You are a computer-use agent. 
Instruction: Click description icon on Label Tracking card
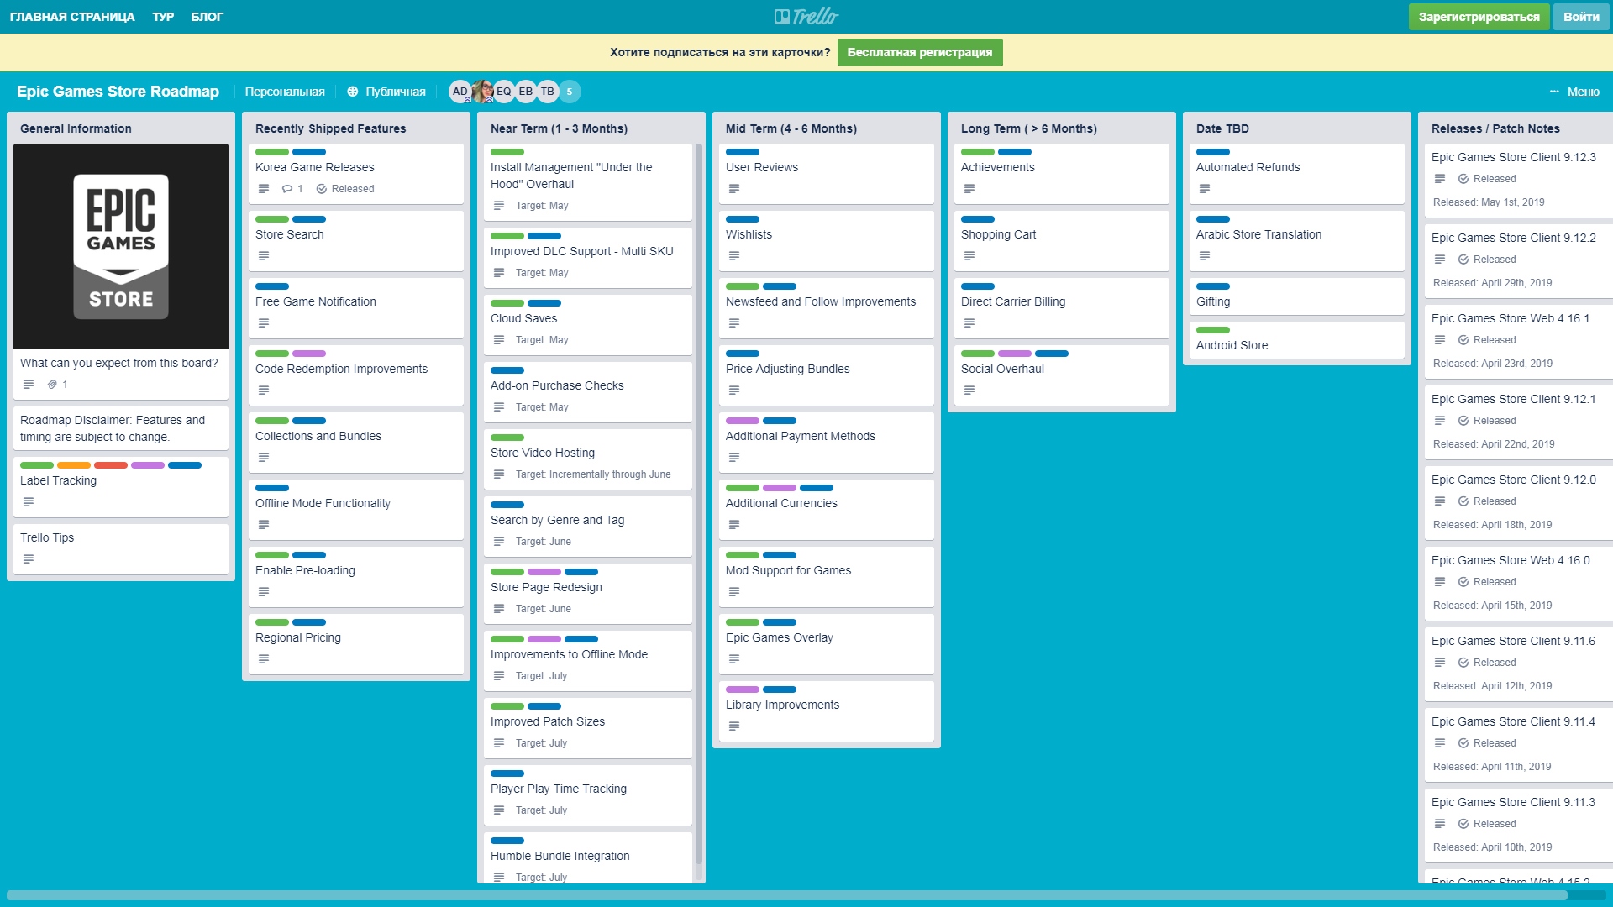coord(29,502)
